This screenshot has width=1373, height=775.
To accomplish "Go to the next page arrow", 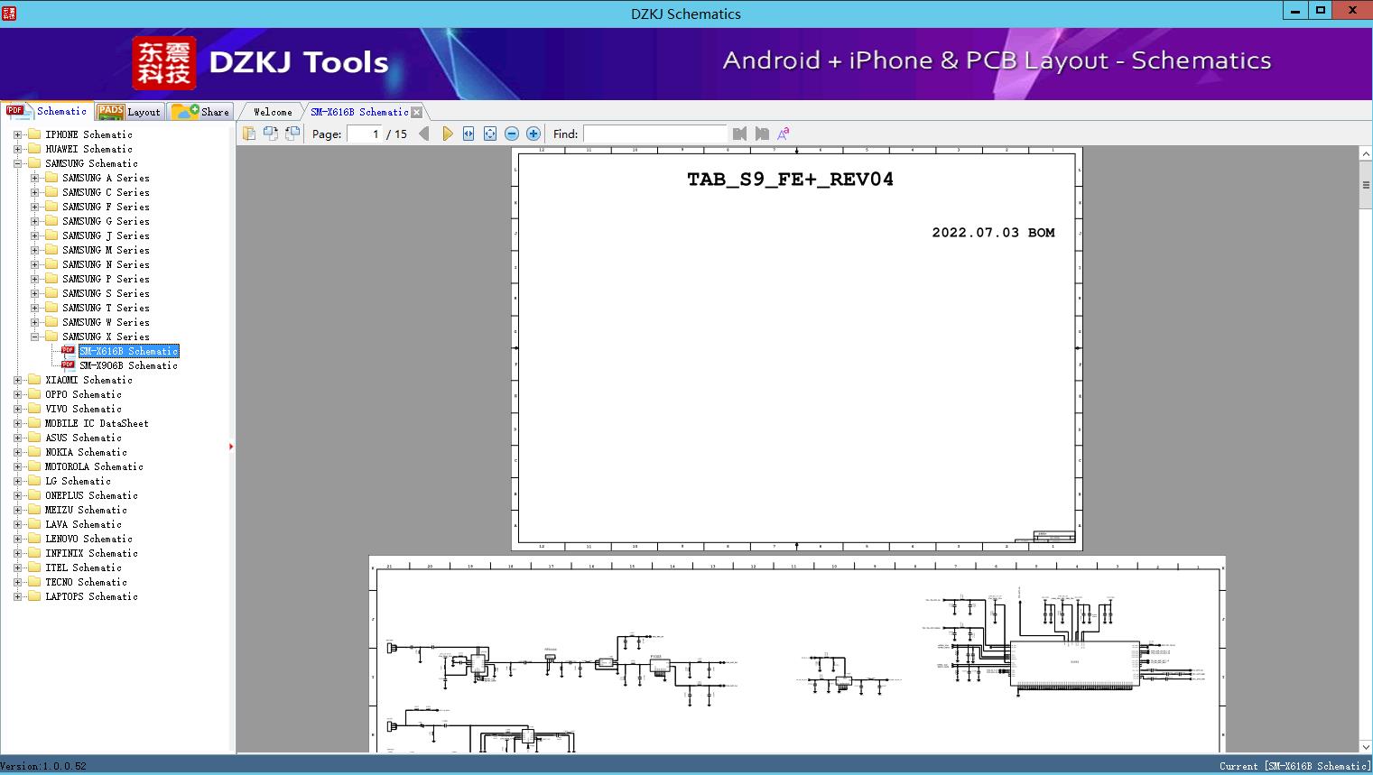I will point(447,134).
